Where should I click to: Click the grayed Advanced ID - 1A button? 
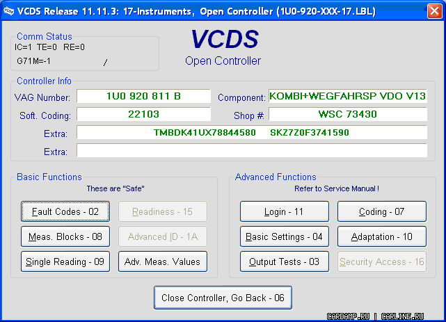click(163, 236)
